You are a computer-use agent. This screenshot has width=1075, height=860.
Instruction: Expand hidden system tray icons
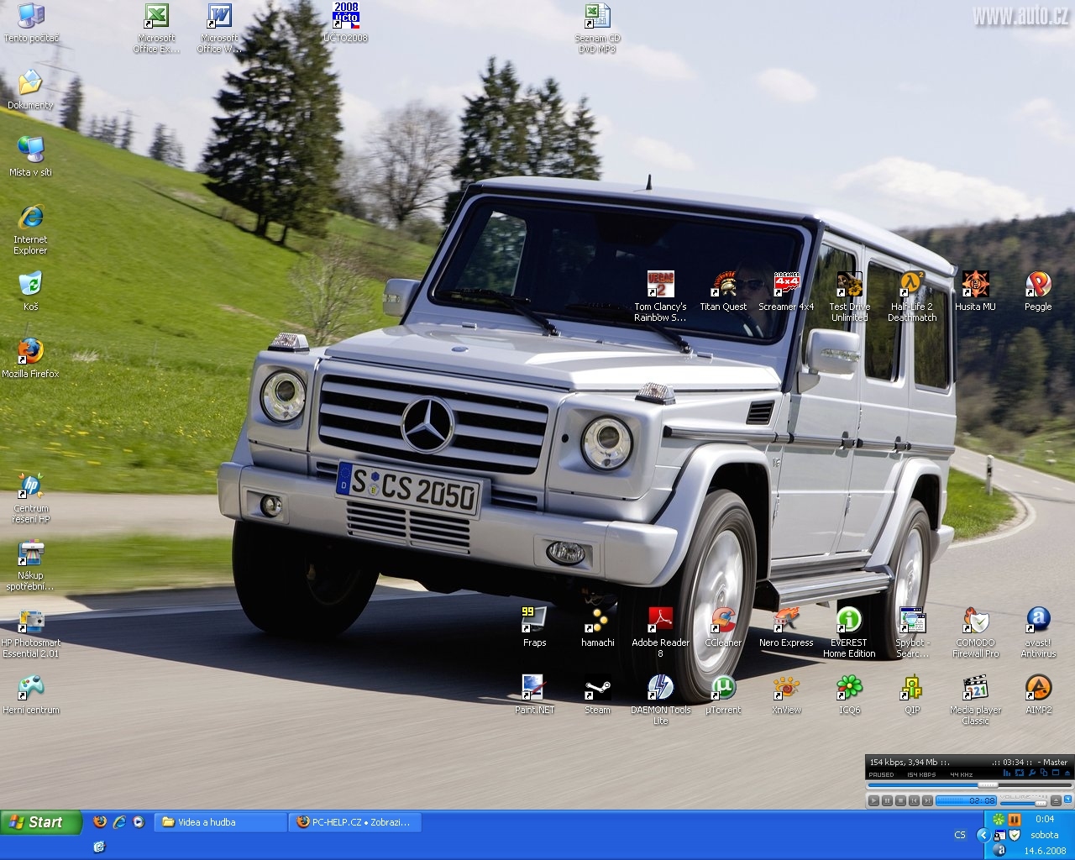(983, 835)
